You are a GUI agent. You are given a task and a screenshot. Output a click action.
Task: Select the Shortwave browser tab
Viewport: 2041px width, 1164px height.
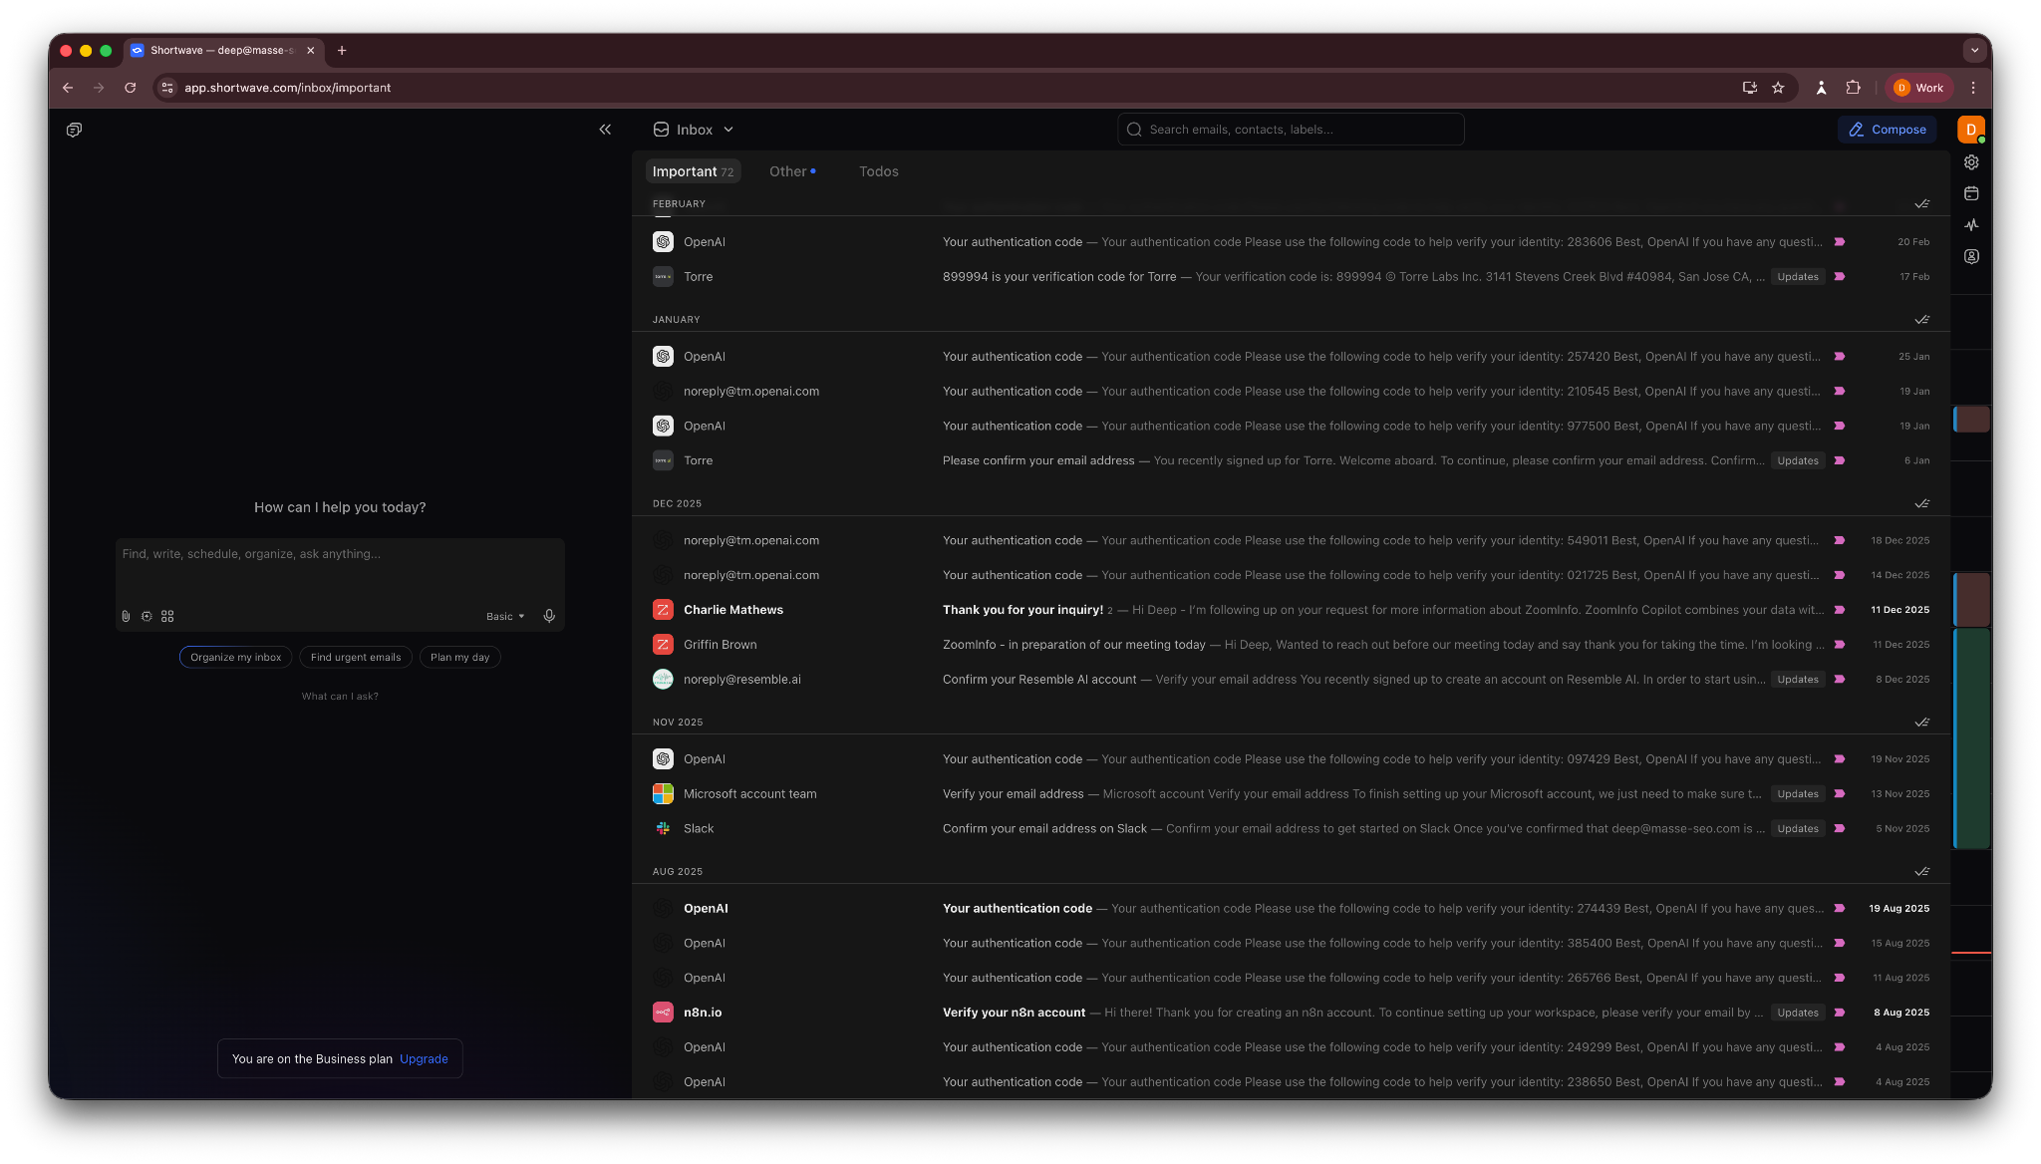tap(223, 51)
